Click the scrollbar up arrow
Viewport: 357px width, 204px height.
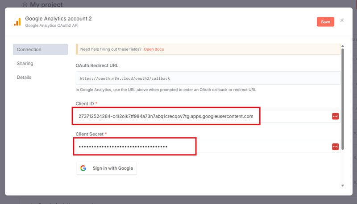pyautogui.click(x=343, y=46)
